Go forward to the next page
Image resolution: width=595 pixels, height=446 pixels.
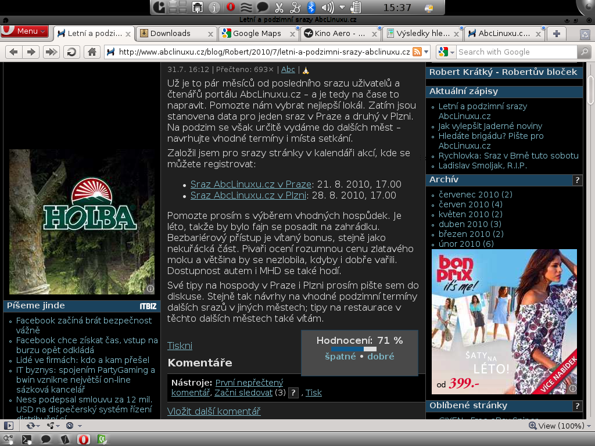[31, 52]
